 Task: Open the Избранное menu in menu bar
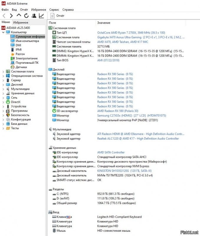coord(39,10)
